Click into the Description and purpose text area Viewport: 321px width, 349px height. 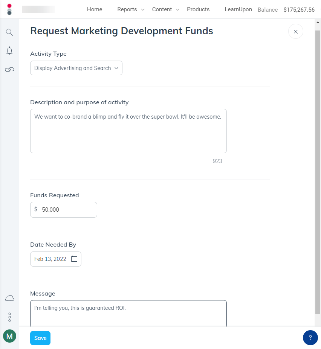coord(128,131)
